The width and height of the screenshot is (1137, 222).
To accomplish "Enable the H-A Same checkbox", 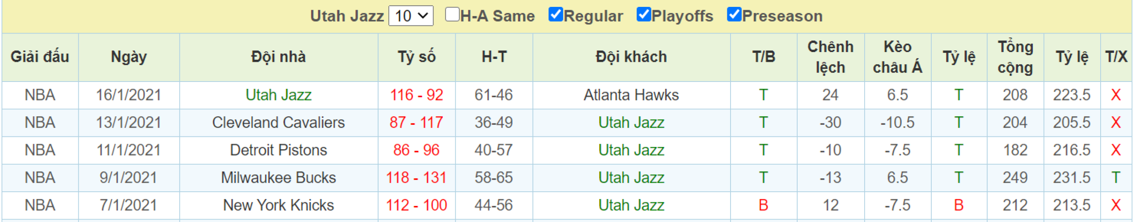I will 453,14.
